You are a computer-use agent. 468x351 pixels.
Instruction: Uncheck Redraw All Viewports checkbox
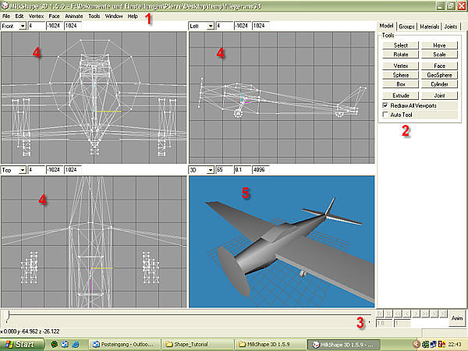tap(385, 105)
